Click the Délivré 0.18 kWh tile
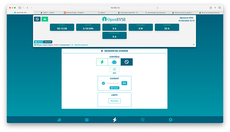 click(x=88, y=27)
